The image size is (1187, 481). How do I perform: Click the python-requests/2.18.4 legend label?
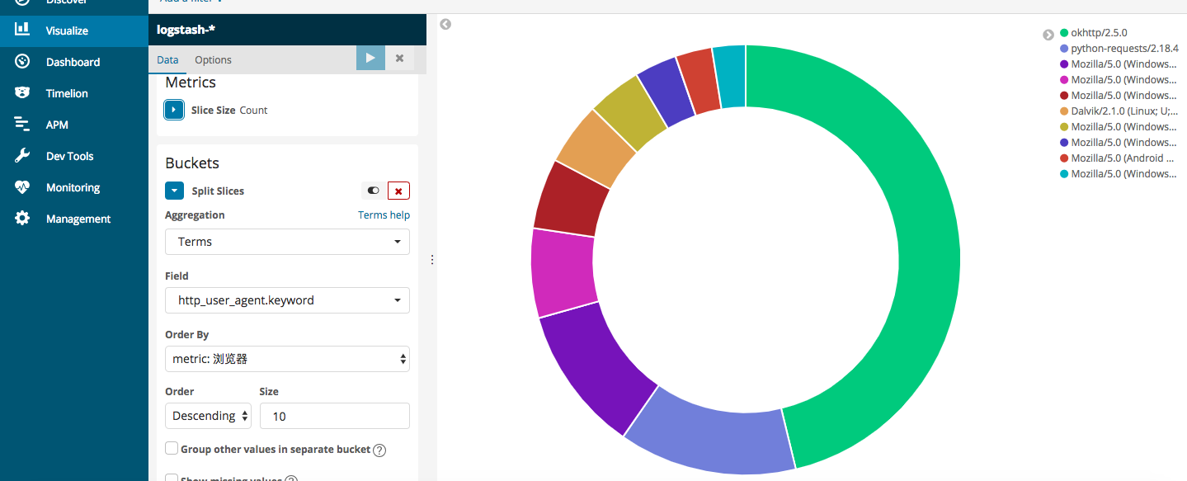tap(1124, 49)
